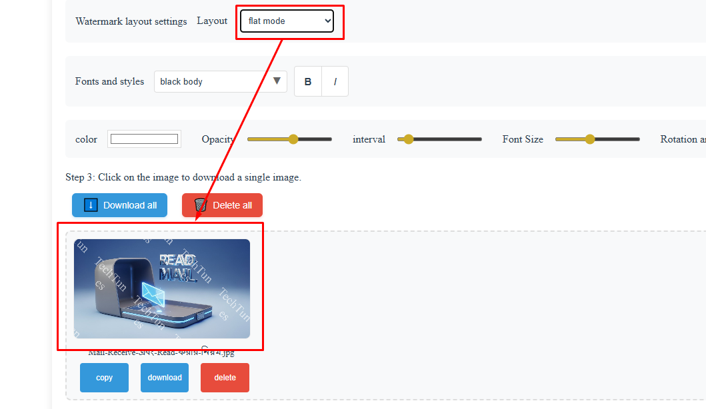Viewport: 706px width, 409px height.
Task: Click the Opacity label
Action: coord(218,139)
